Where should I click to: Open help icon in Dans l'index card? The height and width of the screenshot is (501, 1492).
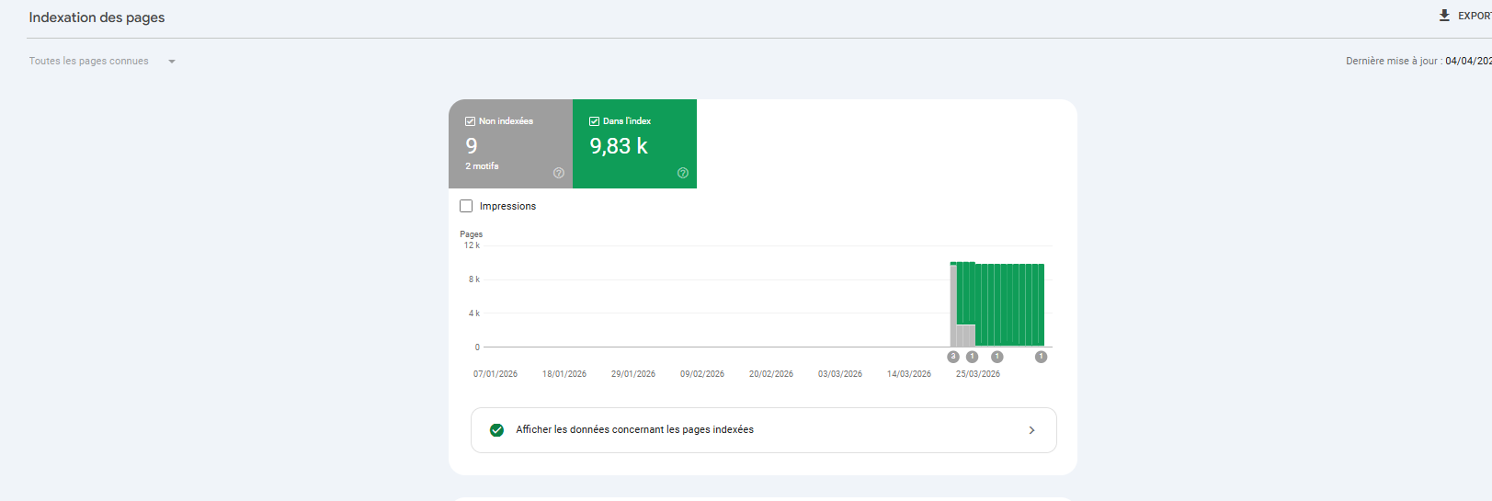point(683,173)
